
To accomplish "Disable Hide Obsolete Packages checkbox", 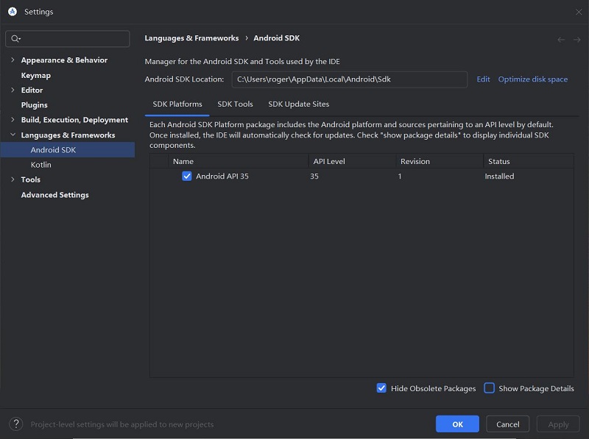I will tap(381, 388).
